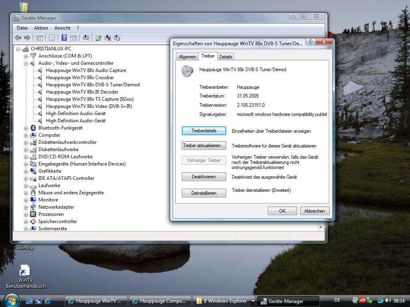Open the Windows Start orb

11,301
